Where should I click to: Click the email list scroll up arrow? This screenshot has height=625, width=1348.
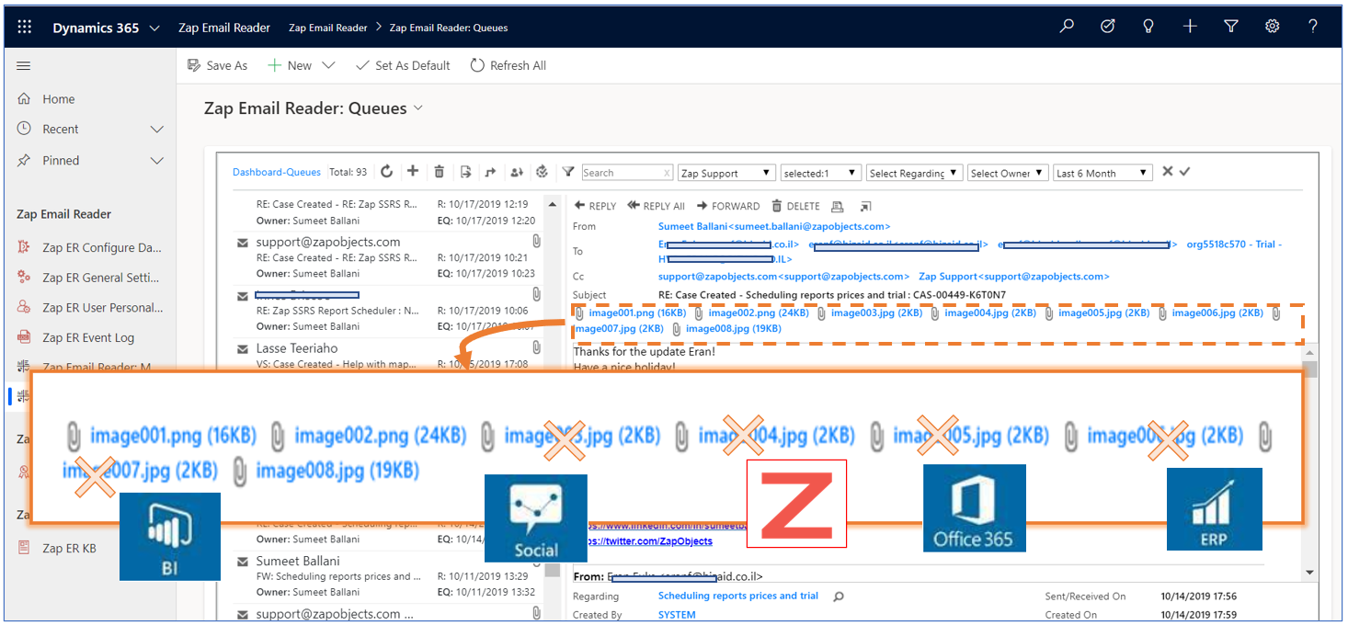(552, 203)
